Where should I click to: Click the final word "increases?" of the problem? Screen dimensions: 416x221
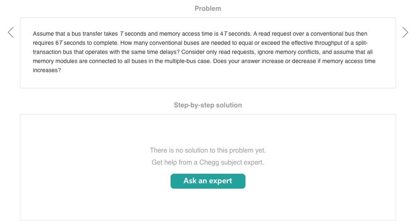click(47, 70)
